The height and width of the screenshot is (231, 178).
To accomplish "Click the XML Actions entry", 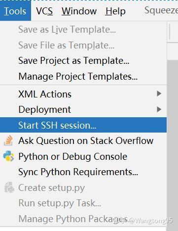I will coord(83,94).
